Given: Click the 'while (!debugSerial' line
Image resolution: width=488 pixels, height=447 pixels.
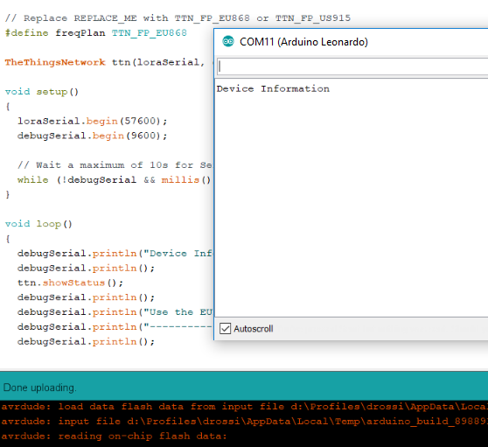Looking at the screenshot, I should [x=115, y=179].
